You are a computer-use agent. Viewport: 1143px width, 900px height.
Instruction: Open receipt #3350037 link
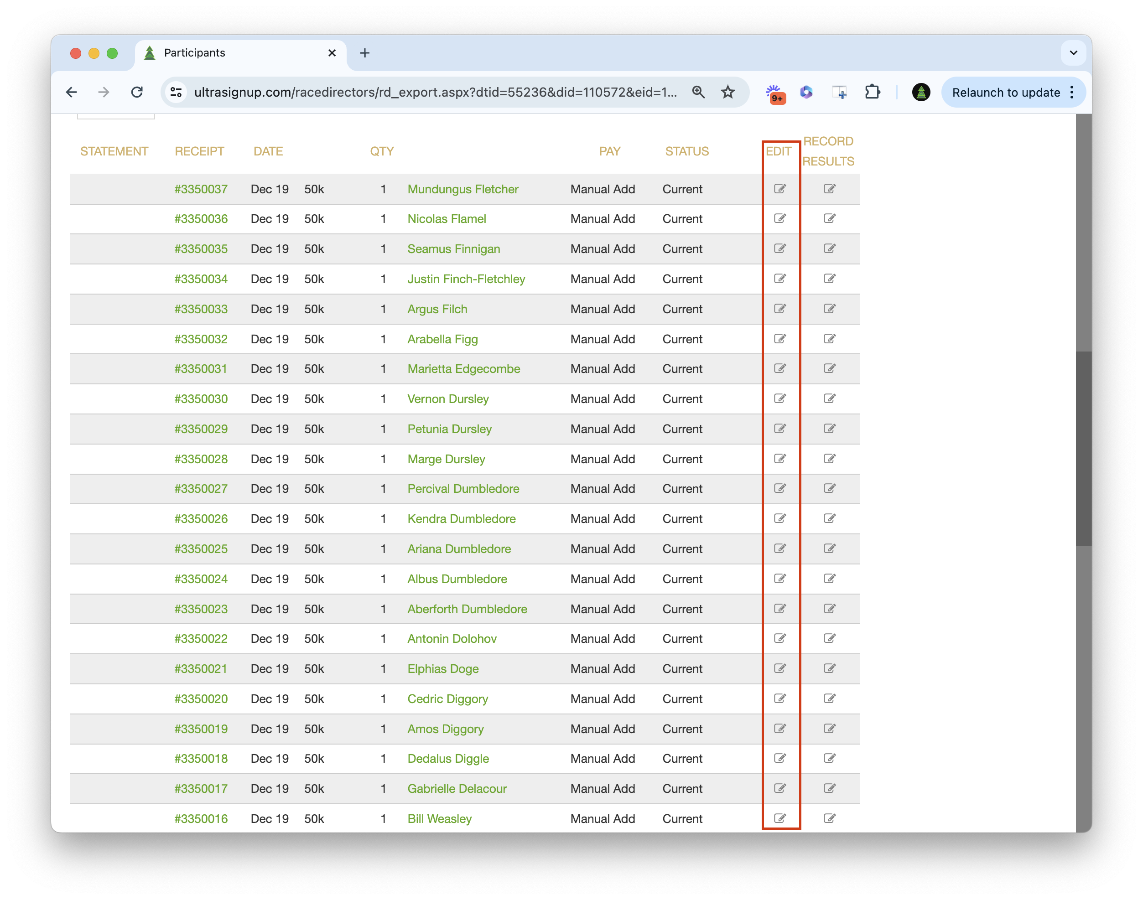pos(201,189)
